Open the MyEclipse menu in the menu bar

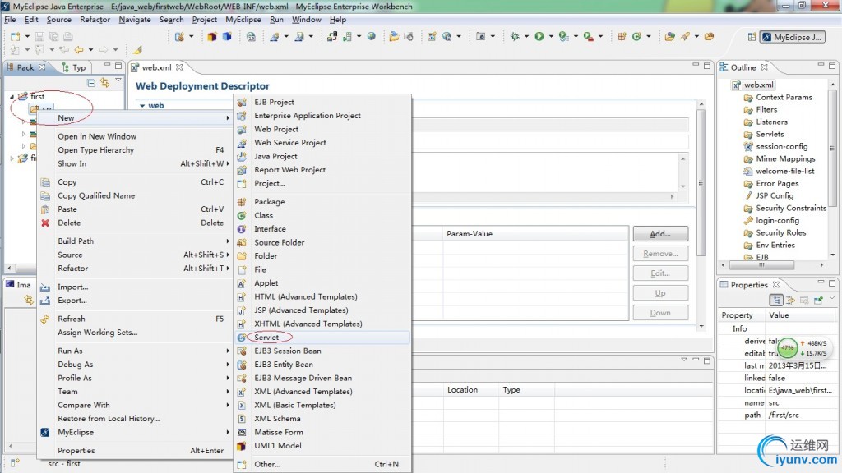coord(243,20)
